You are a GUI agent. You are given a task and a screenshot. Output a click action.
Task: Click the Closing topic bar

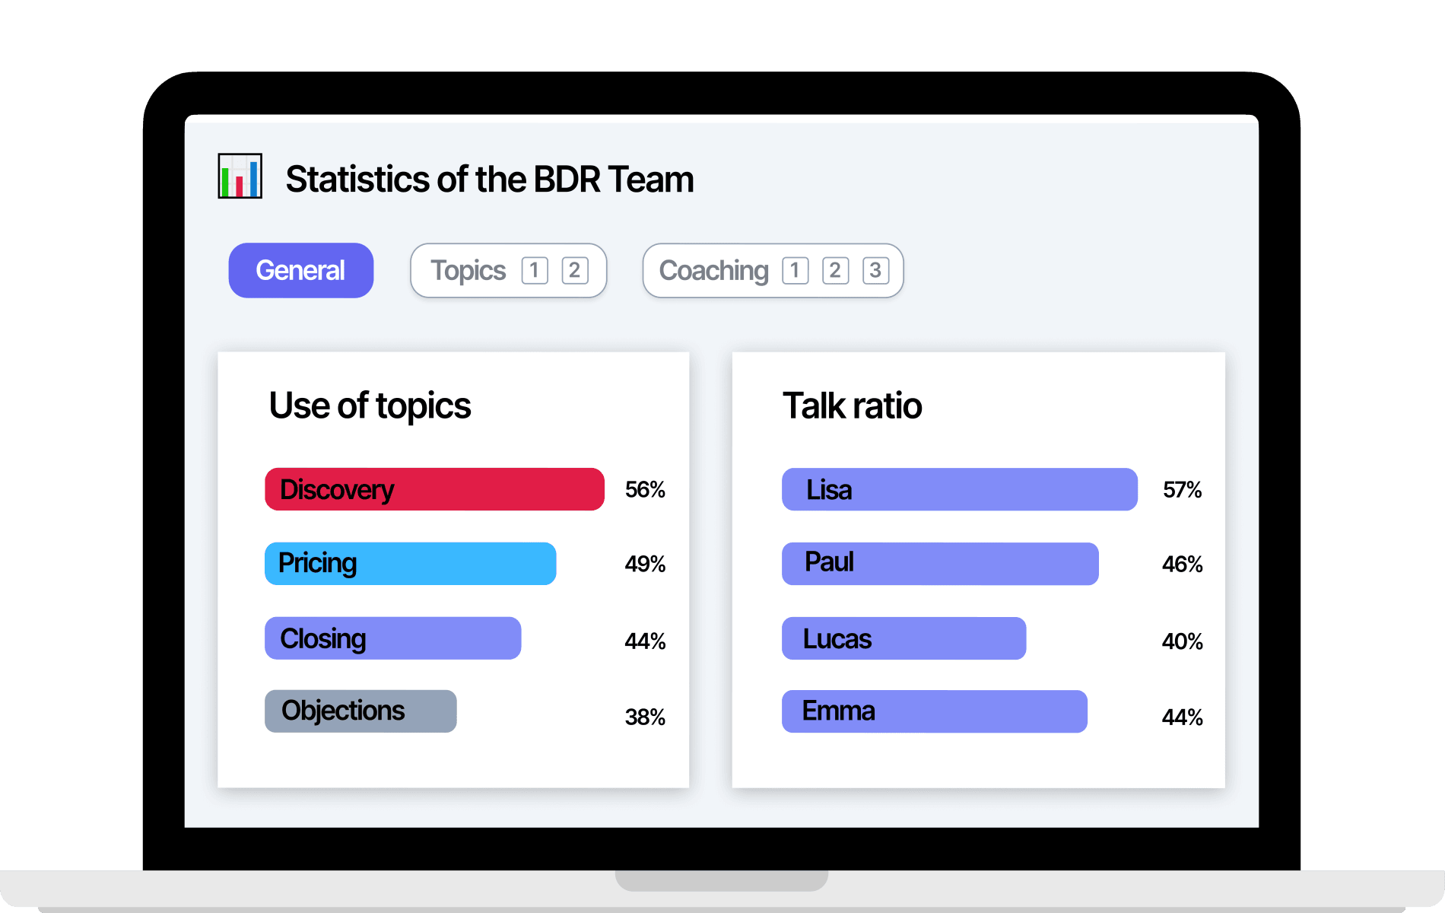tap(392, 638)
